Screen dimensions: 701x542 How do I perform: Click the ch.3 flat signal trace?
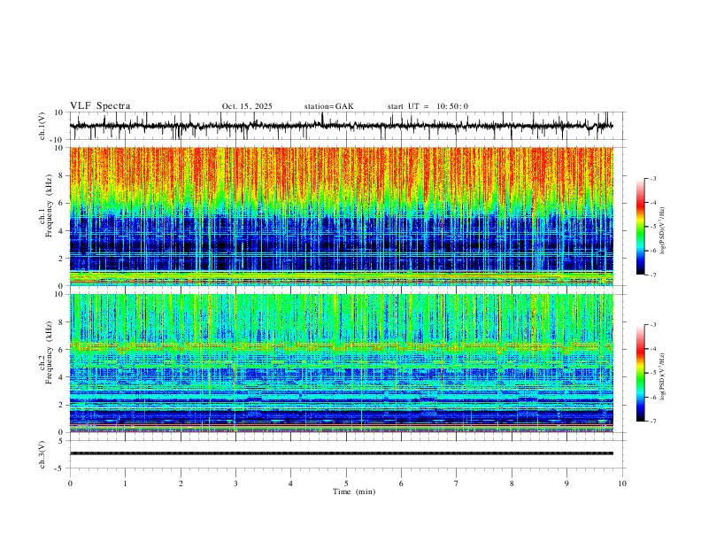[x=341, y=453]
